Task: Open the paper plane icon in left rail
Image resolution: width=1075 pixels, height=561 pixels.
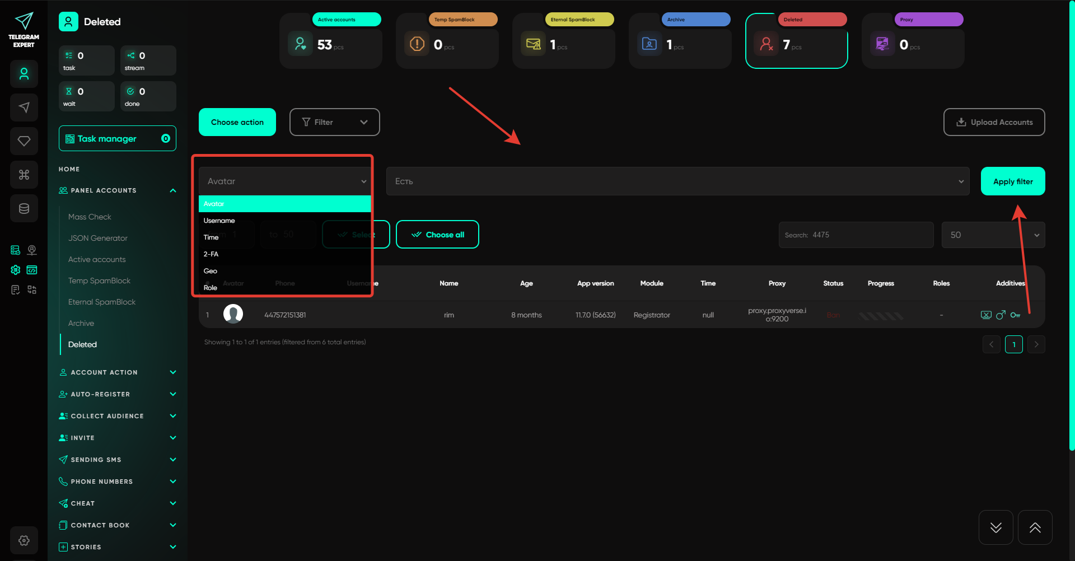Action: [24, 107]
